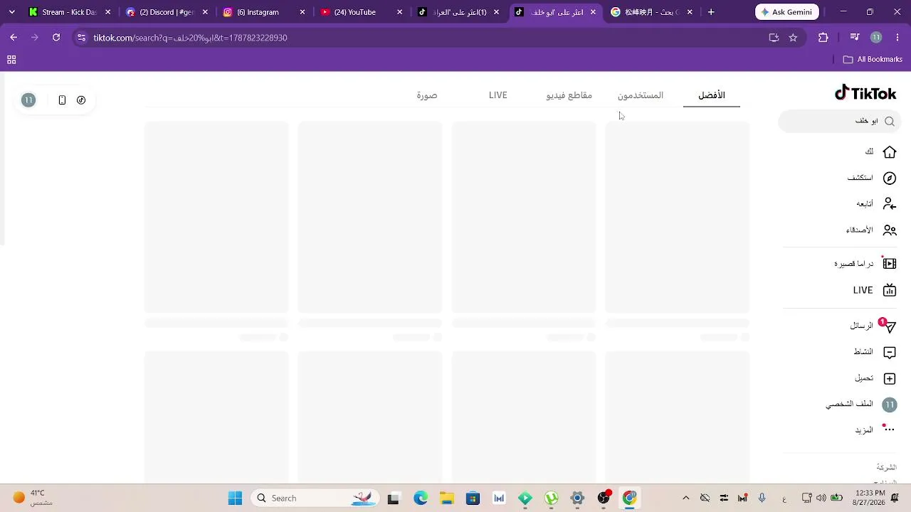Image resolution: width=911 pixels, height=512 pixels.
Task: Open File Explorer from taskbar
Action: [x=446, y=498]
